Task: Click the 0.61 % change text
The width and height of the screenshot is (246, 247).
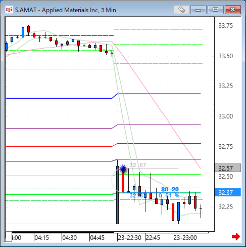Action: [x=169, y=195]
